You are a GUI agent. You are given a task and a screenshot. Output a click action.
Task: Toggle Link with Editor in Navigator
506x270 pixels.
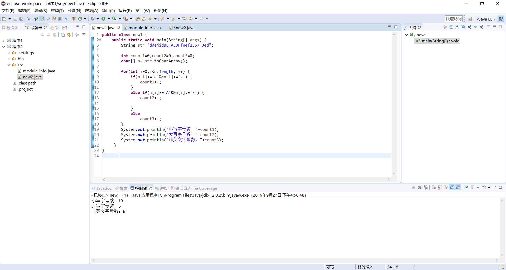[x=69, y=35]
